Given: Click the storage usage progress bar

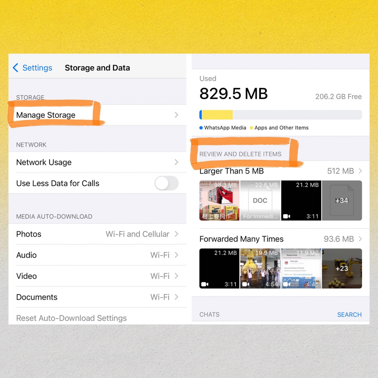Looking at the screenshot, I should tap(280, 115).
